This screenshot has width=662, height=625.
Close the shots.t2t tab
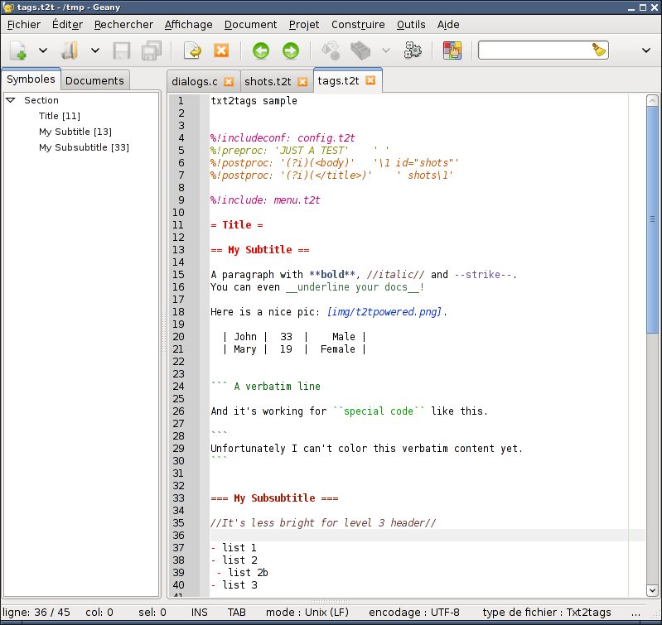pyautogui.click(x=302, y=81)
